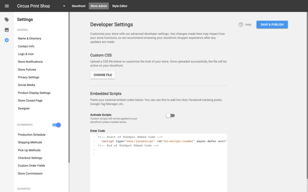308x192 pixels.
Task: Click the Embedded Scripts heading
Action: pos(106,94)
